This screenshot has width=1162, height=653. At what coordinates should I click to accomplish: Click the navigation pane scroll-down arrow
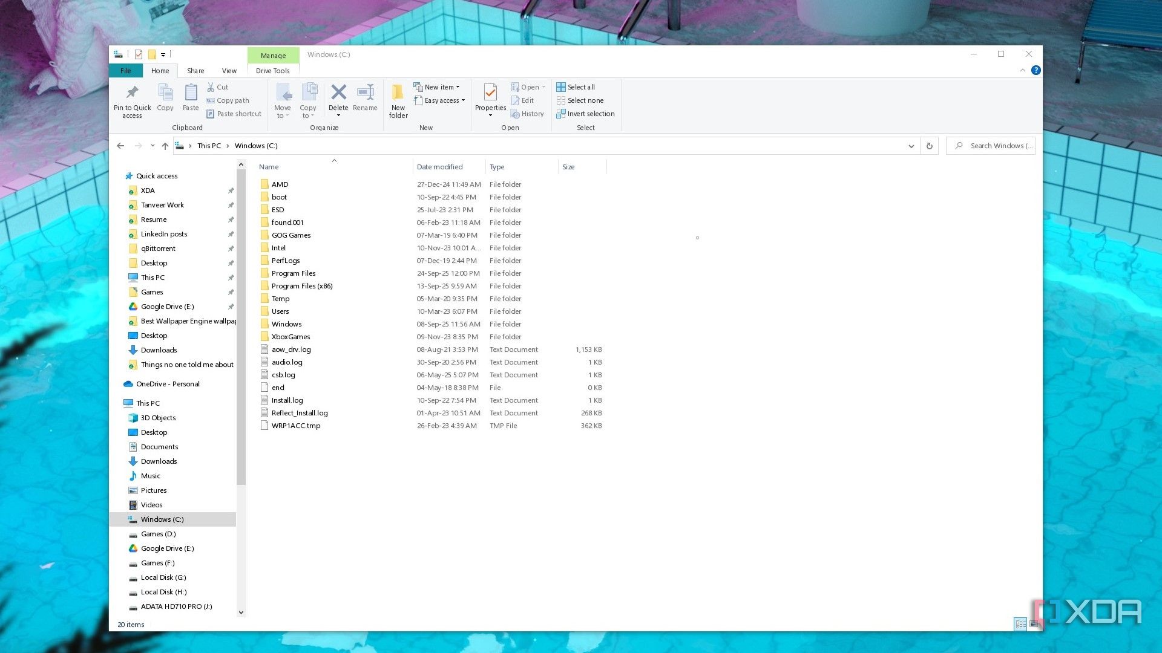click(x=241, y=612)
